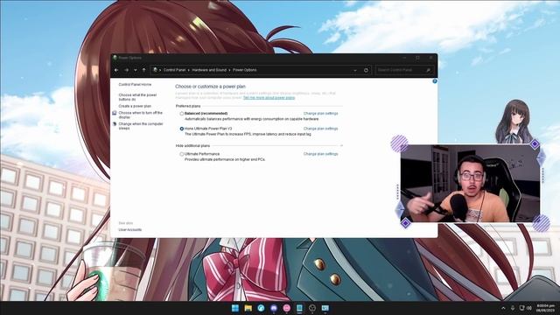The image size is (560, 315).
Task: Click the chibi anime girl desktop widget
Action: (x=514, y=122)
